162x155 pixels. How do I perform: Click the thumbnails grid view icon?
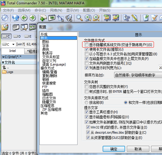tap(33, 27)
